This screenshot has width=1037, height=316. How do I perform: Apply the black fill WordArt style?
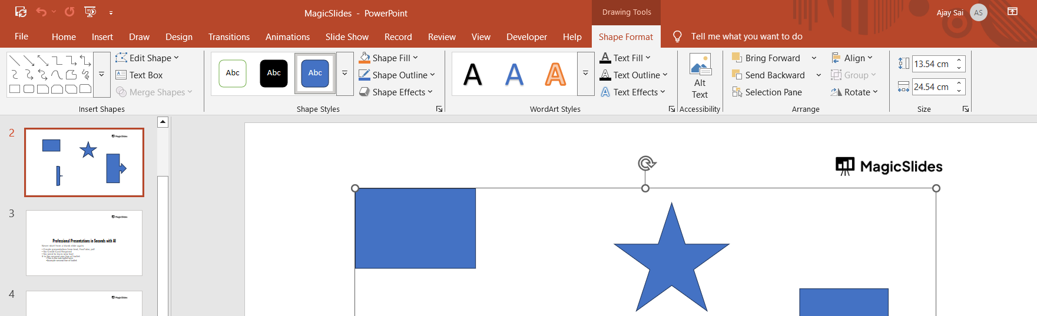pyautogui.click(x=473, y=74)
